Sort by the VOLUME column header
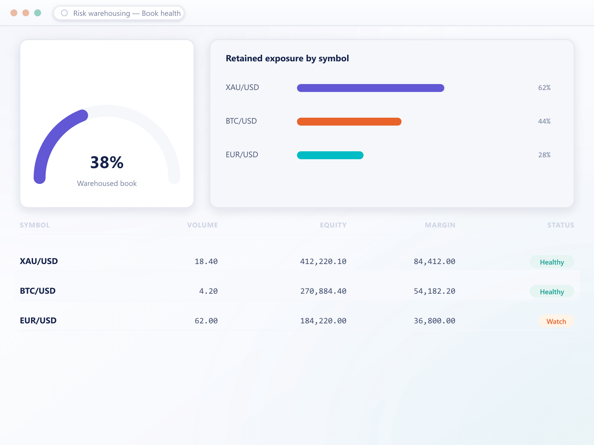This screenshot has height=445, width=594. [x=203, y=225]
